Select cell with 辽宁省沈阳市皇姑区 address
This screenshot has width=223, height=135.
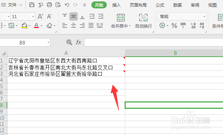point(66,61)
